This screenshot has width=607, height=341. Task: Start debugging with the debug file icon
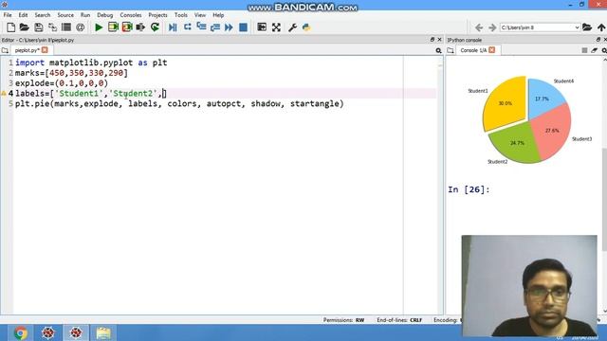pos(173,27)
